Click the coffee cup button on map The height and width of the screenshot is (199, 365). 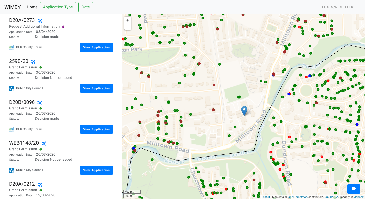tap(353, 189)
